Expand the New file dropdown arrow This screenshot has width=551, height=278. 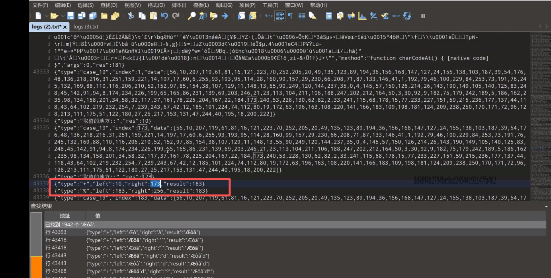point(46,16)
